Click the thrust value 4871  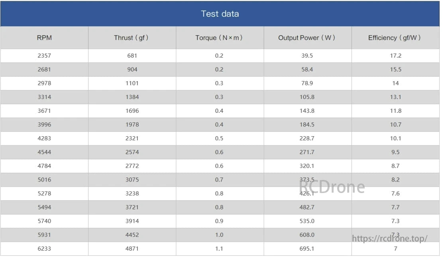(132, 249)
